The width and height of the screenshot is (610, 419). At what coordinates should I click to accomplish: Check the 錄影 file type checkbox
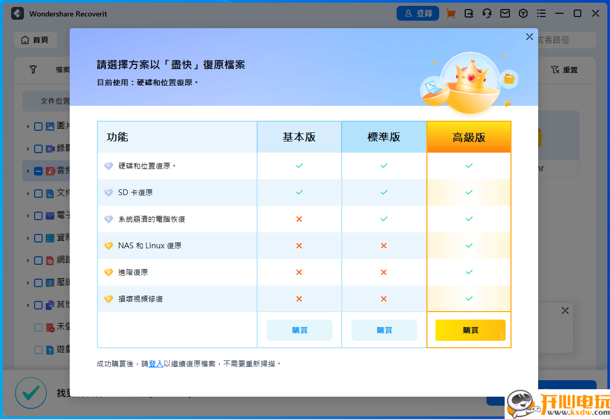(x=38, y=148)
